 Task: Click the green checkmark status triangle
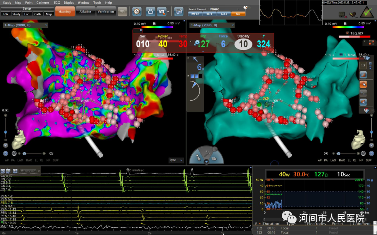(x=366, y=13)
